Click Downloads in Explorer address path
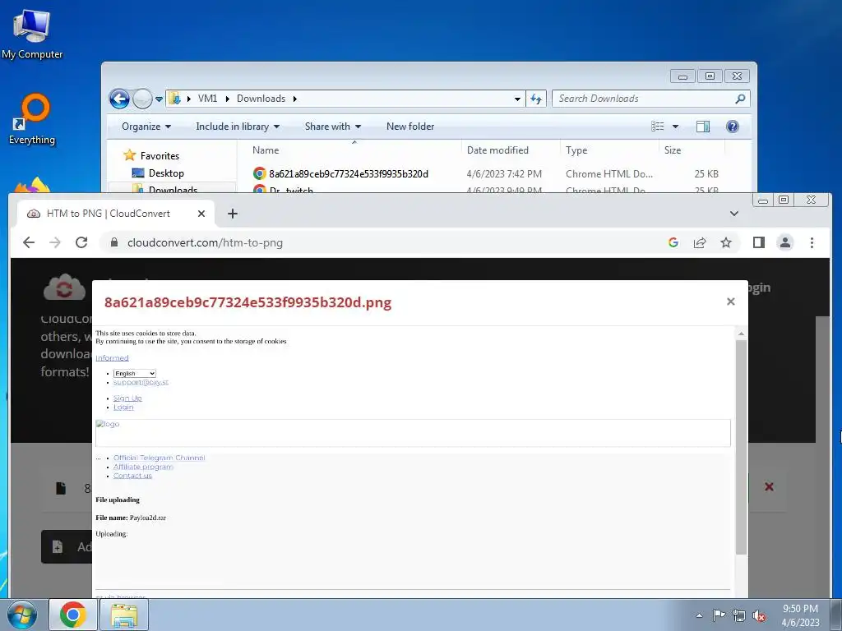 click(261, 99)
